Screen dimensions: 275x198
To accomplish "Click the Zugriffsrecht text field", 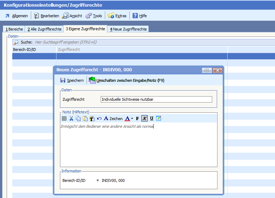I will pos(156,99).
